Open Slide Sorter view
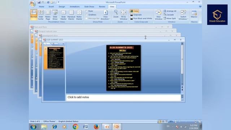 coord(41,14)
